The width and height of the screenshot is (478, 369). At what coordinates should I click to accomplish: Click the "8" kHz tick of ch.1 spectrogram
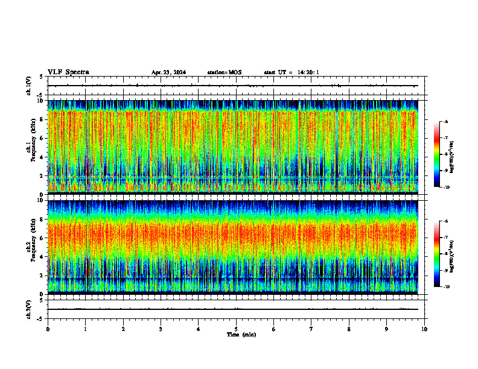click(x=42, y=119)
